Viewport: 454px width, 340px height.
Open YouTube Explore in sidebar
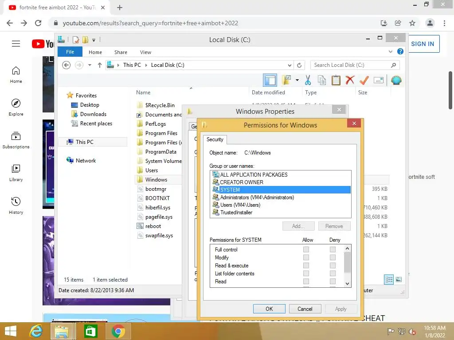16,108
